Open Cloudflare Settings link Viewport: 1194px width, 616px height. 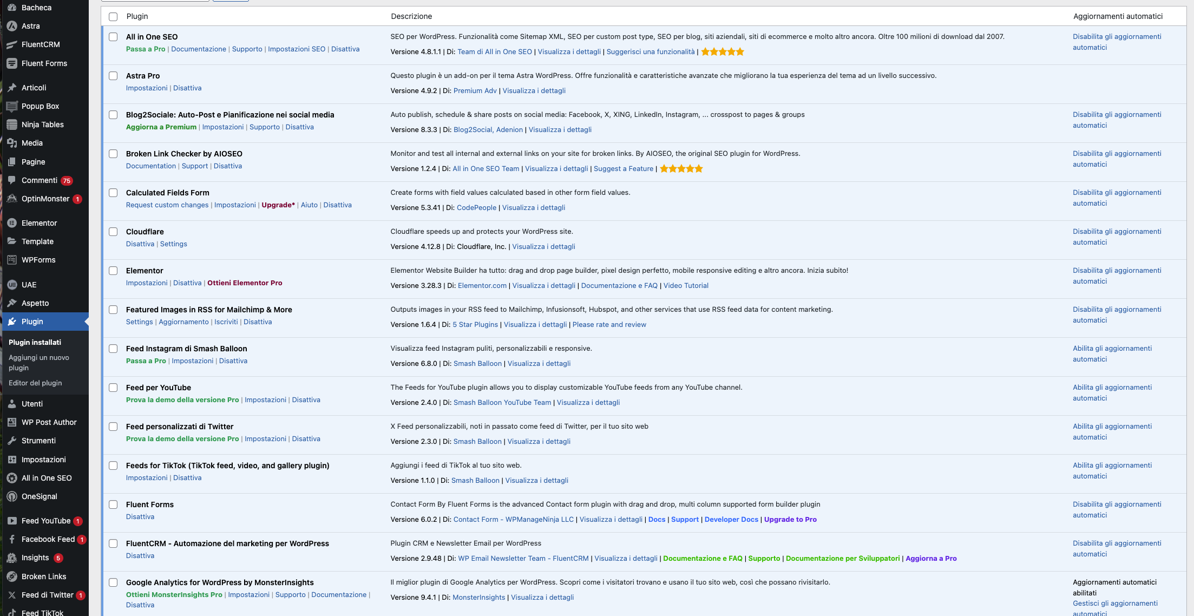[x=174, y=244]
